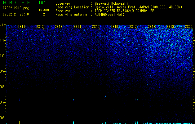
Task: Click the red meteor echo near 2319
Action: pyautogui.click(x=178, y=99)
